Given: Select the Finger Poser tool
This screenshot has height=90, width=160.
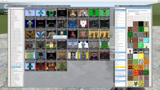Looking at the screenshot, I should click(120, 57).
